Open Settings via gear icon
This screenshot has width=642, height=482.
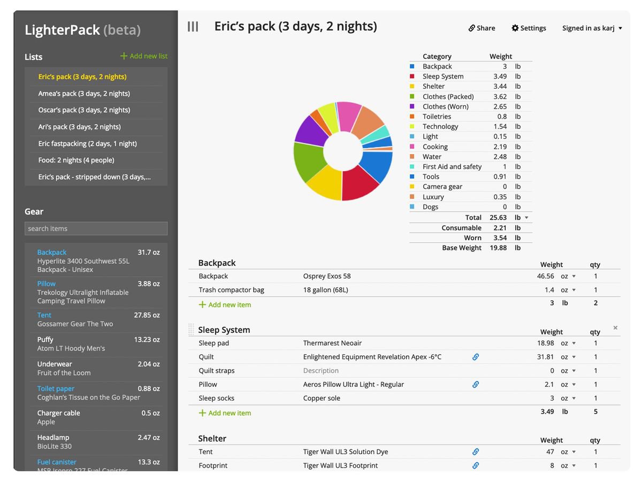515,28
